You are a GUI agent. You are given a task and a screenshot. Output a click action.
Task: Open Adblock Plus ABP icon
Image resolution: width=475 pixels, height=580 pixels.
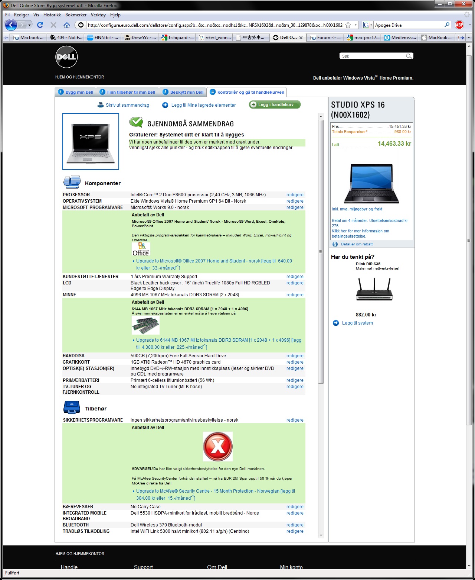click(459, 25)
